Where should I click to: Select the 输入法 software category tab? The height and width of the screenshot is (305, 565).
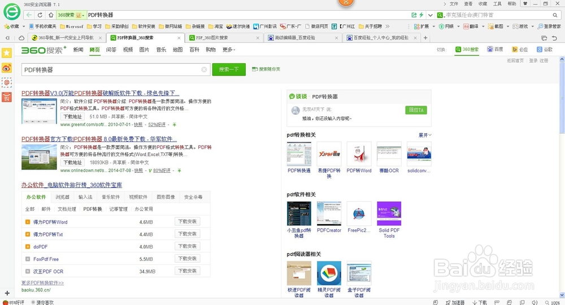[x=85, y=197]
